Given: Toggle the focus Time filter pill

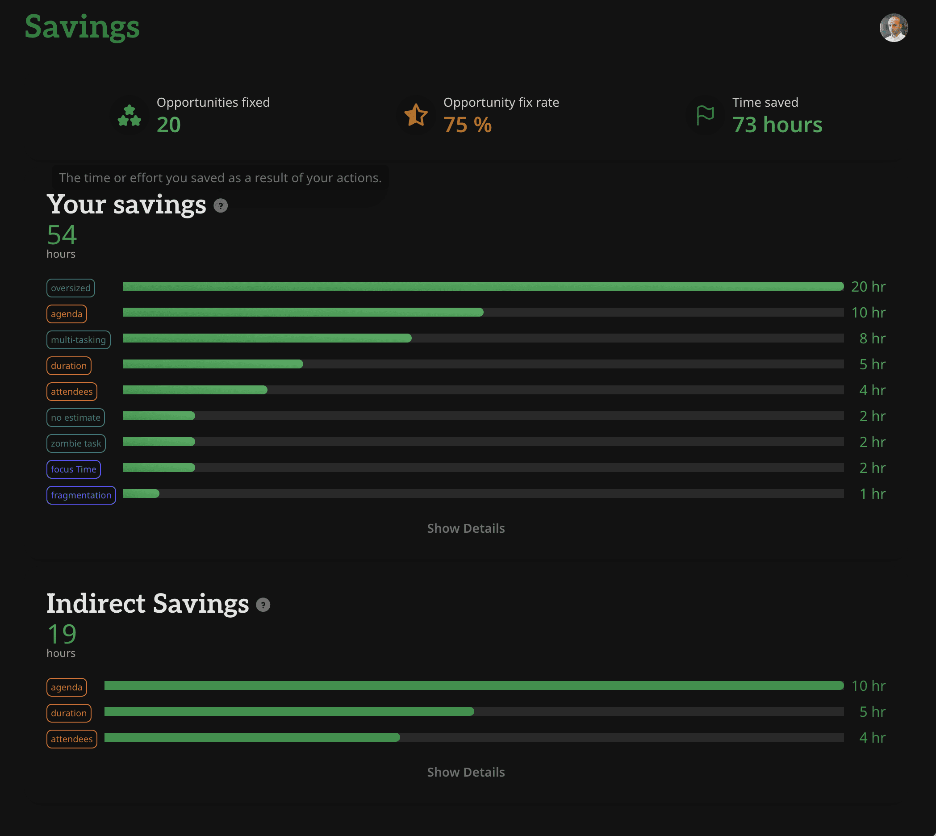Looking at the screenshot, I should pos(74,469).
